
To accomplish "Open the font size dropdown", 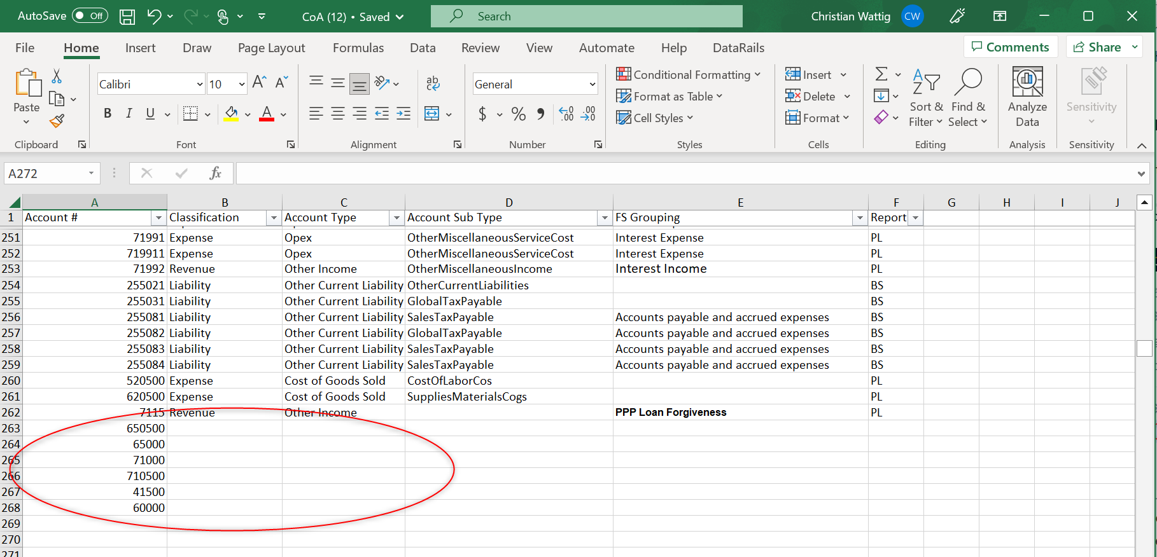I will click(242, 85).
